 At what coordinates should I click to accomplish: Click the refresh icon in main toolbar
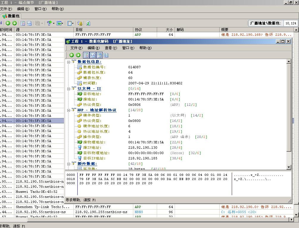(88, 23)
